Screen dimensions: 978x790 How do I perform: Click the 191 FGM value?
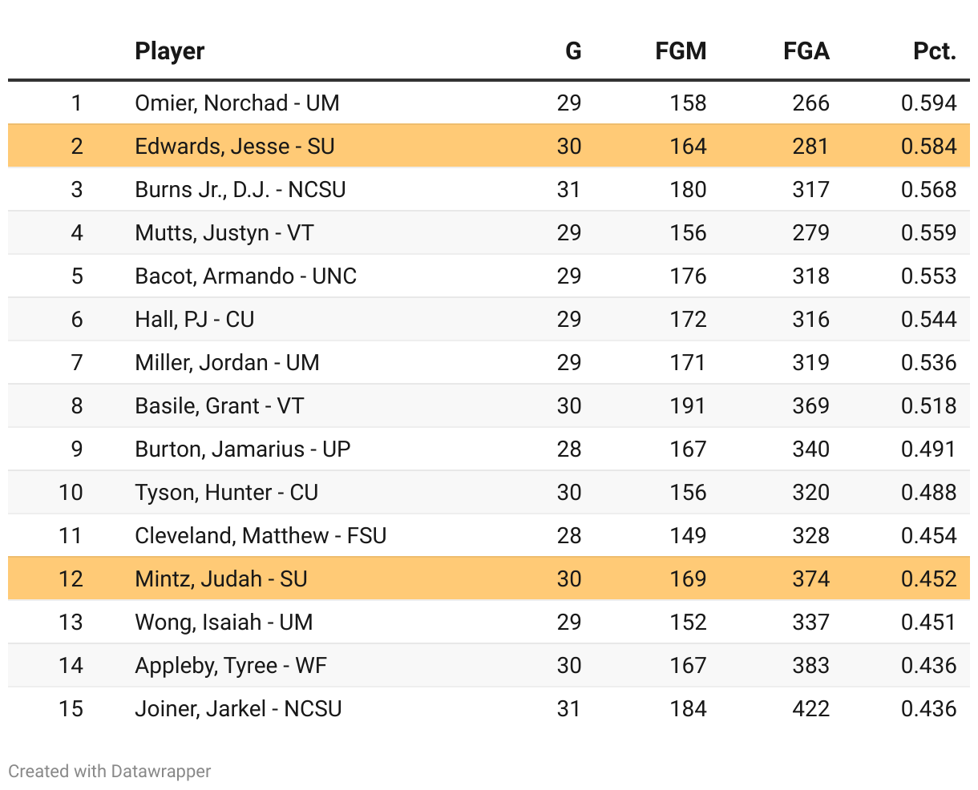[x=688, y=406]
